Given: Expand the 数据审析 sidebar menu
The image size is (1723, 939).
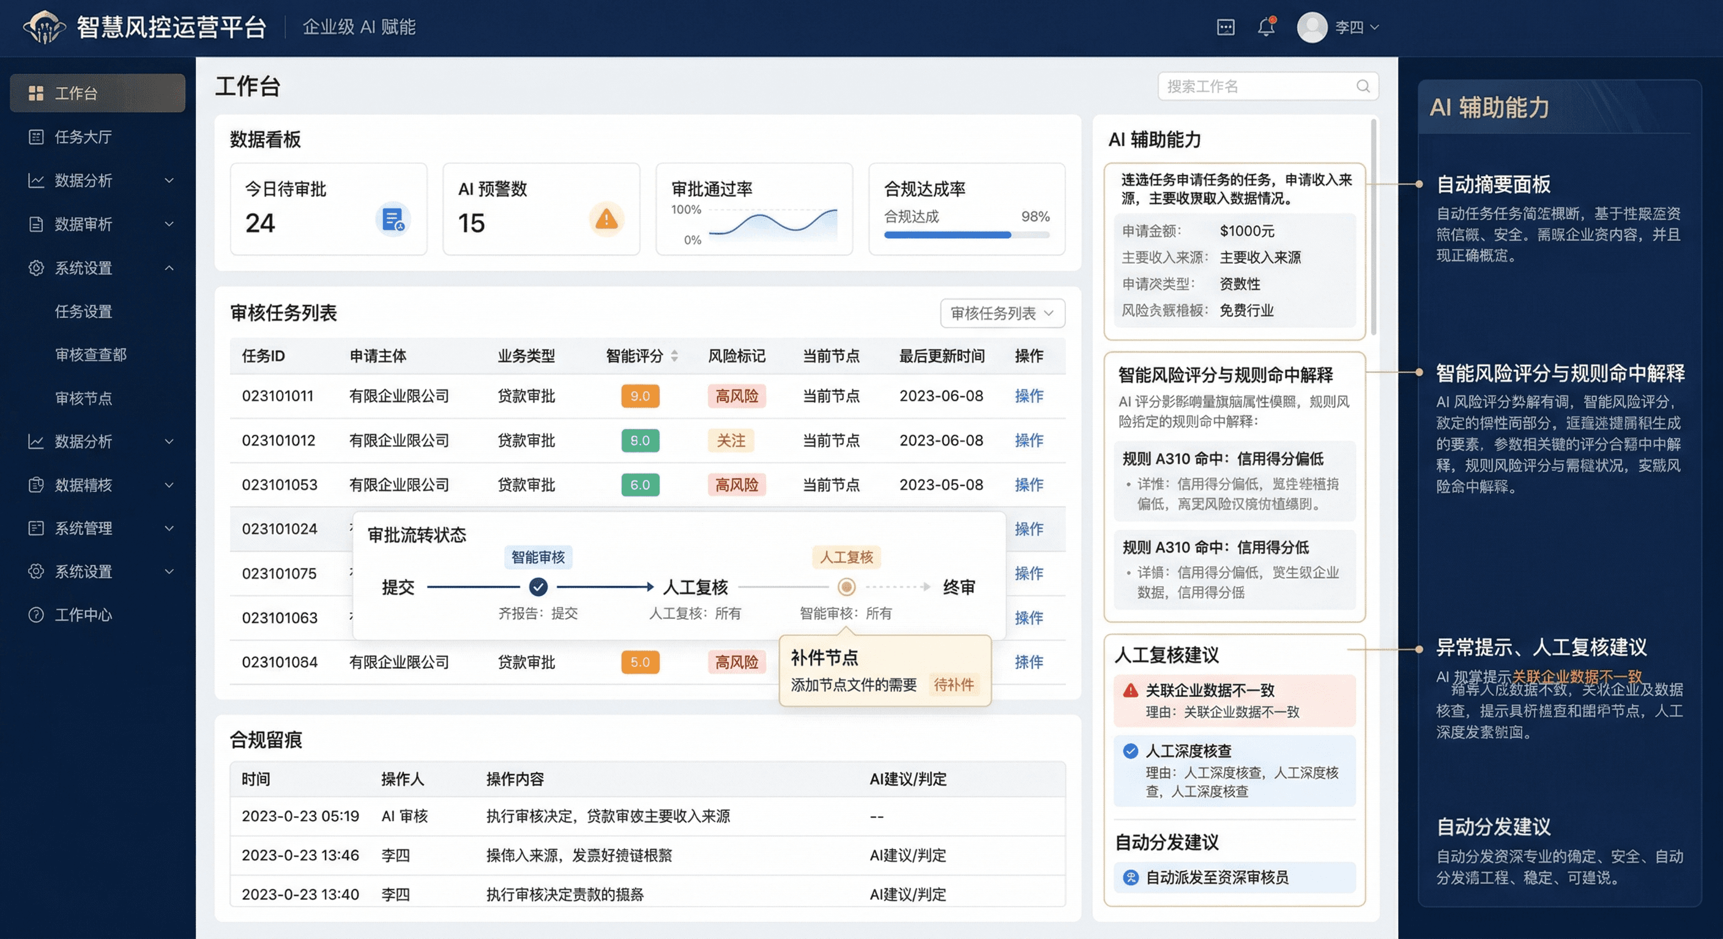Looking at the screenshot, I should (x=169, y=224).
